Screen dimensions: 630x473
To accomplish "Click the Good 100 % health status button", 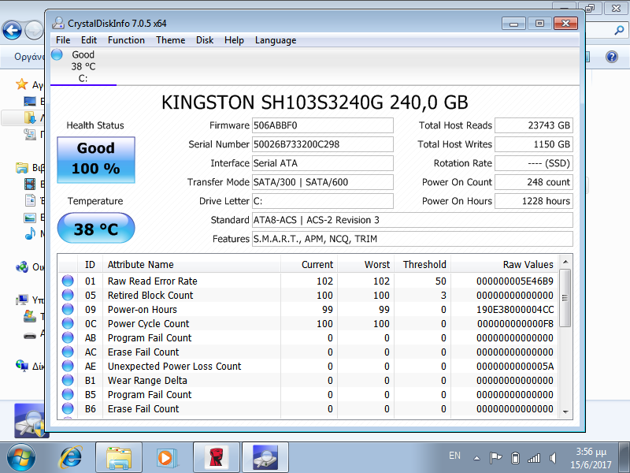I will (96, 160).
